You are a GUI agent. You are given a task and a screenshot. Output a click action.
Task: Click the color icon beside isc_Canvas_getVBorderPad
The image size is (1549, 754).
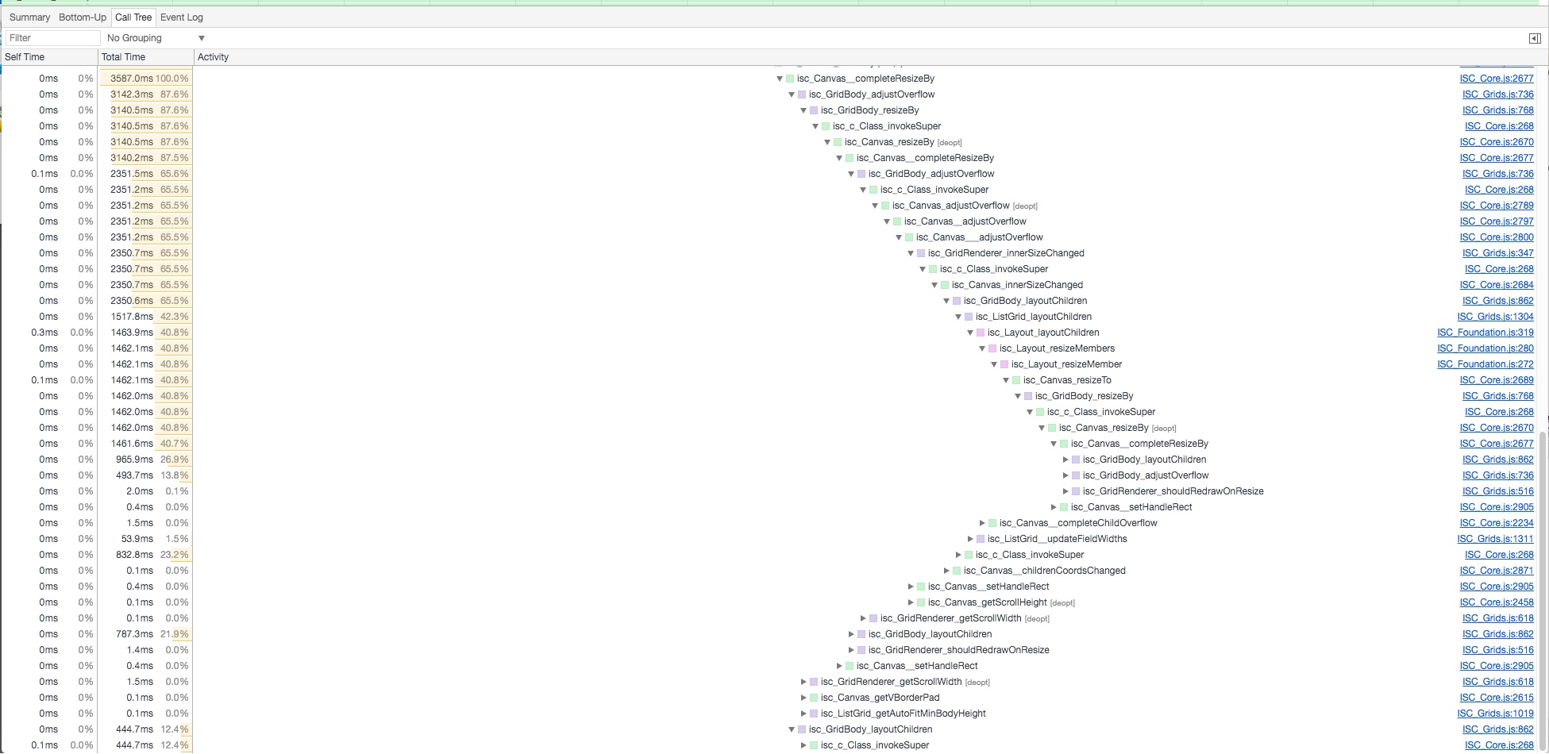pos(814,698)
